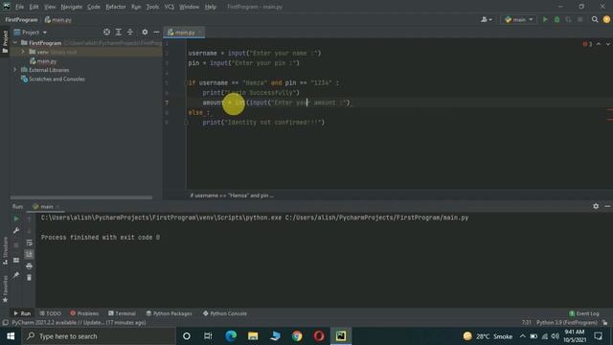
Task: Open the Code menu
Action: tap(94, 7)
